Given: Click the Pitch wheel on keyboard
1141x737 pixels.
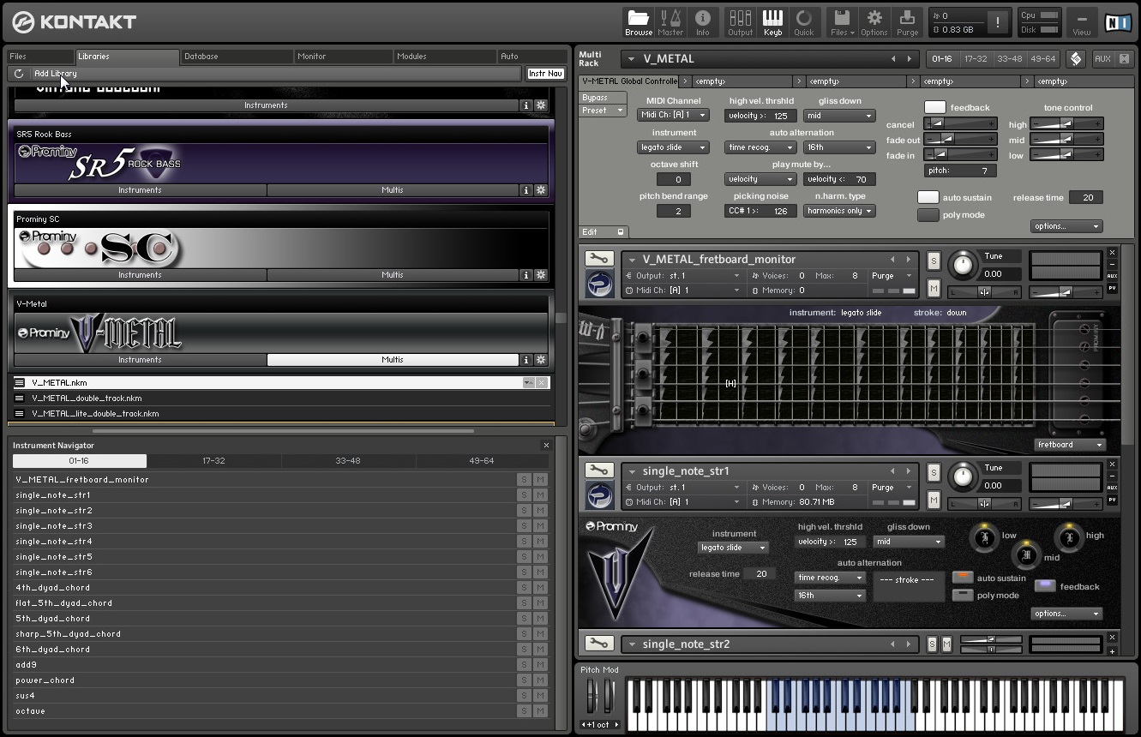Looking at the screenshot, I should click(x=590, y=695).
